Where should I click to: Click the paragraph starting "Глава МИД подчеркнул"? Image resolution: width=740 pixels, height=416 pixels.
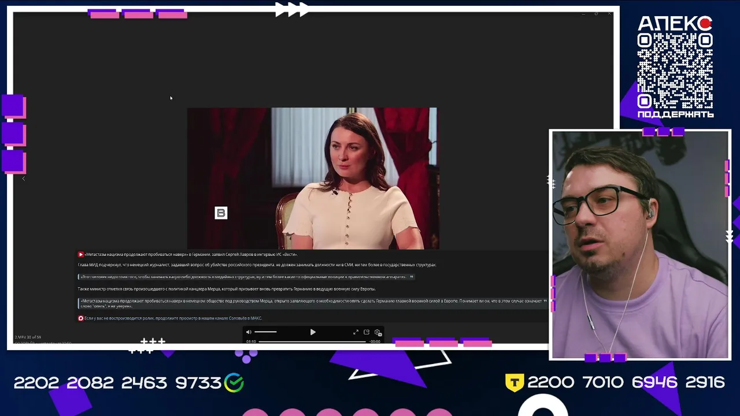(x=257, y=265)
